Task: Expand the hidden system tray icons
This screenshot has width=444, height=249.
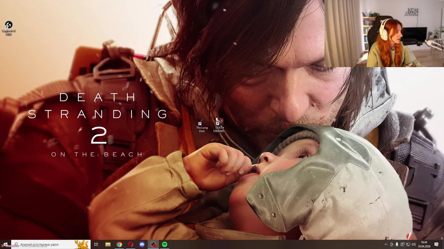Action: [x=386, y=245]
